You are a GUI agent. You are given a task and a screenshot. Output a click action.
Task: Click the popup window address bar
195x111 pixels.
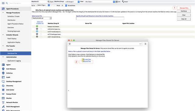[105, 44]
